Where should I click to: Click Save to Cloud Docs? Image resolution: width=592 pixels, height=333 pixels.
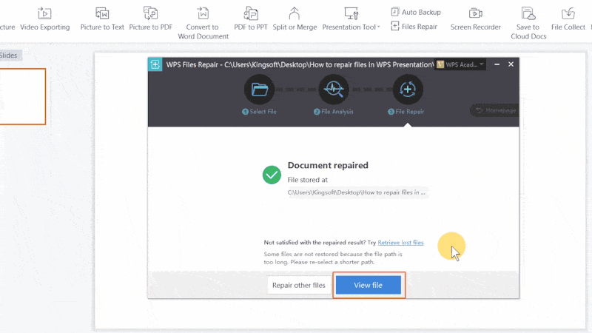528,23
